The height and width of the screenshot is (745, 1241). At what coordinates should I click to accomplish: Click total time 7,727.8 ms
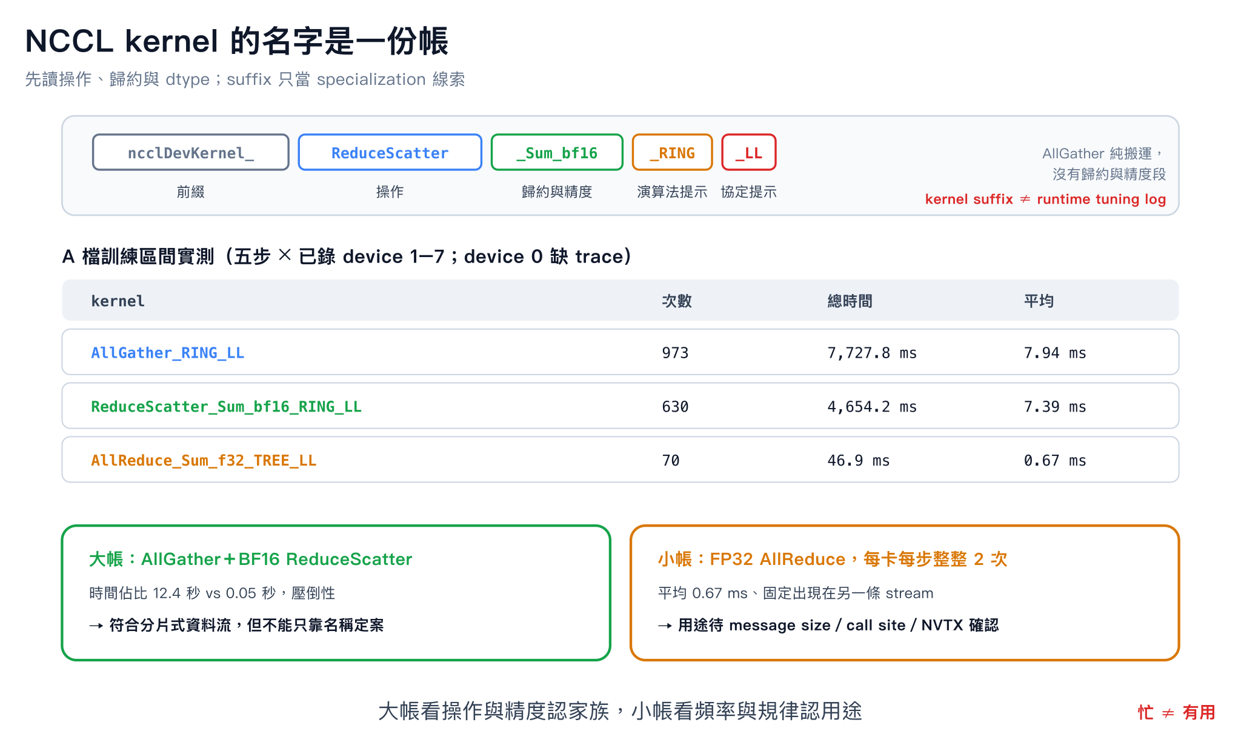[872, 353]
